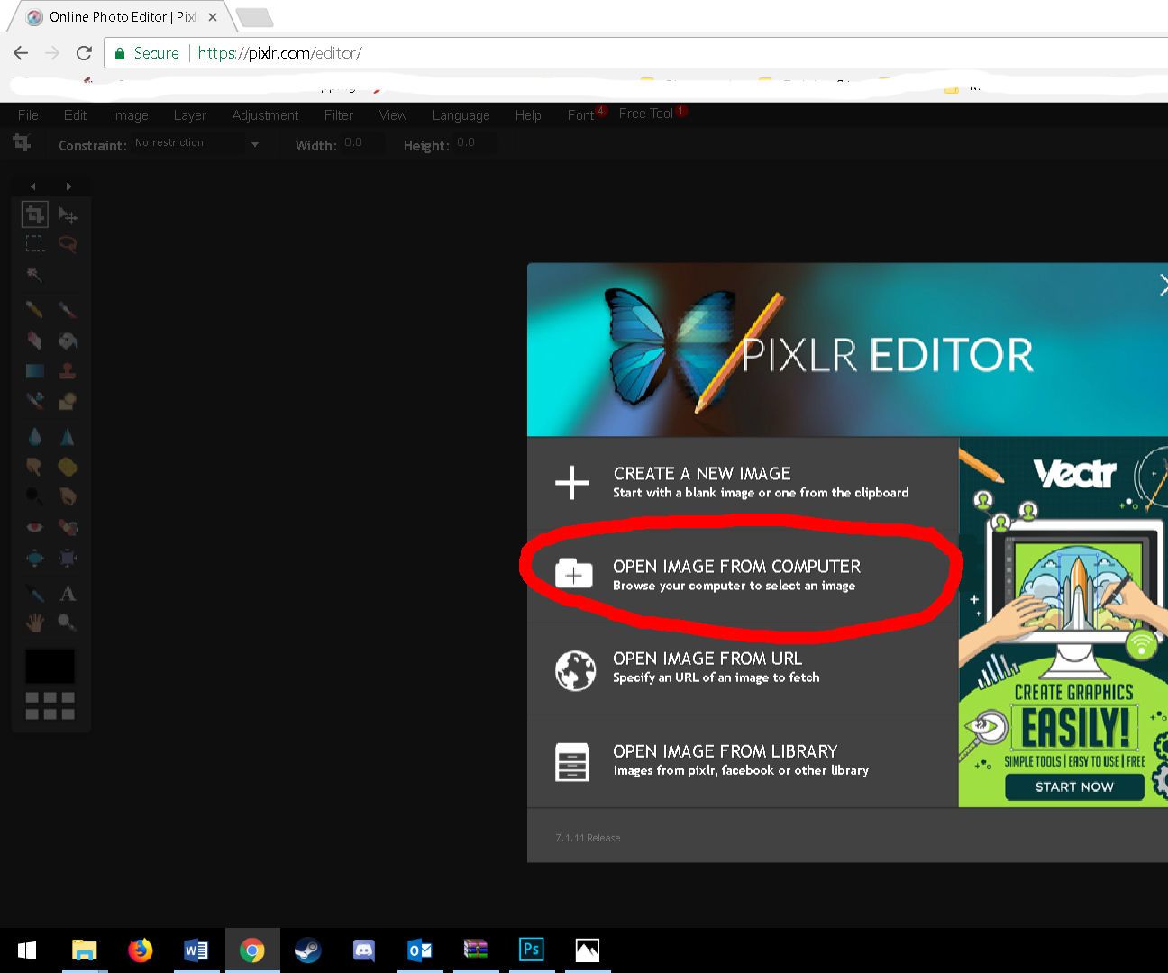Screen dimensions: 1168x973
Task: Open the Constraint dropdown
Action: (x=196, y=143)
